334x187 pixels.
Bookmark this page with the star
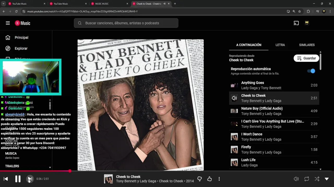[300, 11]
